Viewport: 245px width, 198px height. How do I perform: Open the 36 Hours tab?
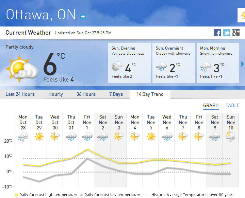click(86, 94)
